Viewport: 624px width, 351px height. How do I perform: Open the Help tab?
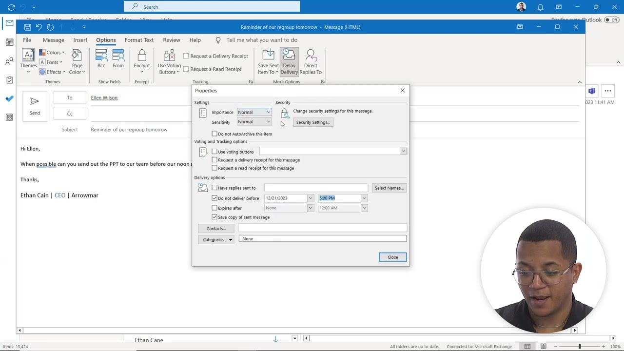pyautogui.click(x=195, y=40)
